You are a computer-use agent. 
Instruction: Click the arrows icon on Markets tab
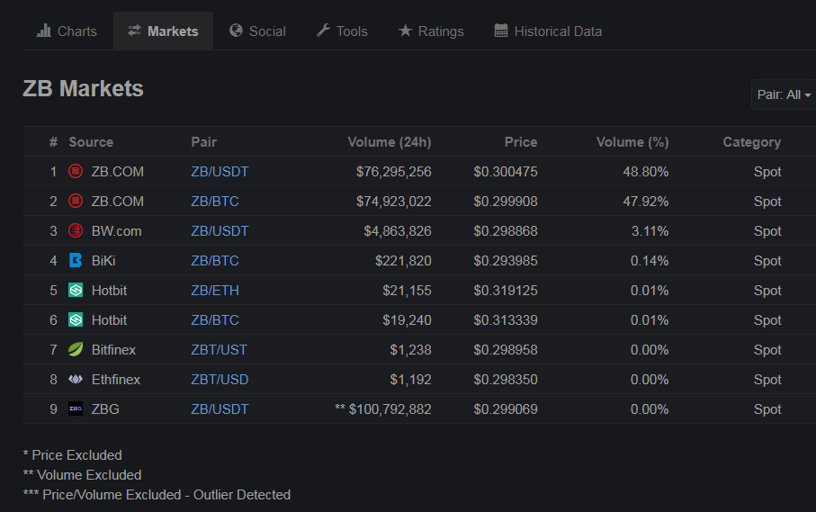pyautogui.click(x=134, y=31)
